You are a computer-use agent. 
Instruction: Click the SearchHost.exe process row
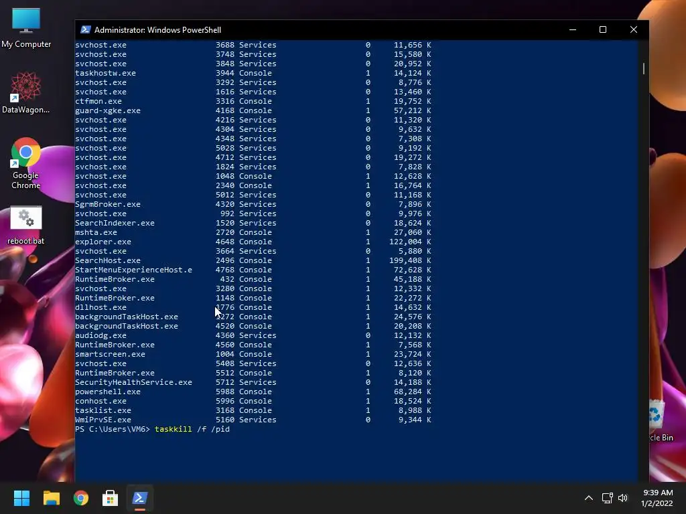(253, 260)
